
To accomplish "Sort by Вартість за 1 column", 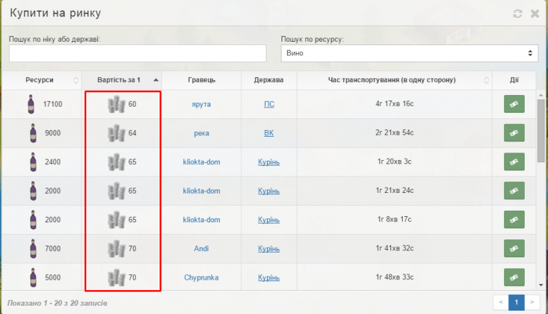I will [x=121, y=80].
